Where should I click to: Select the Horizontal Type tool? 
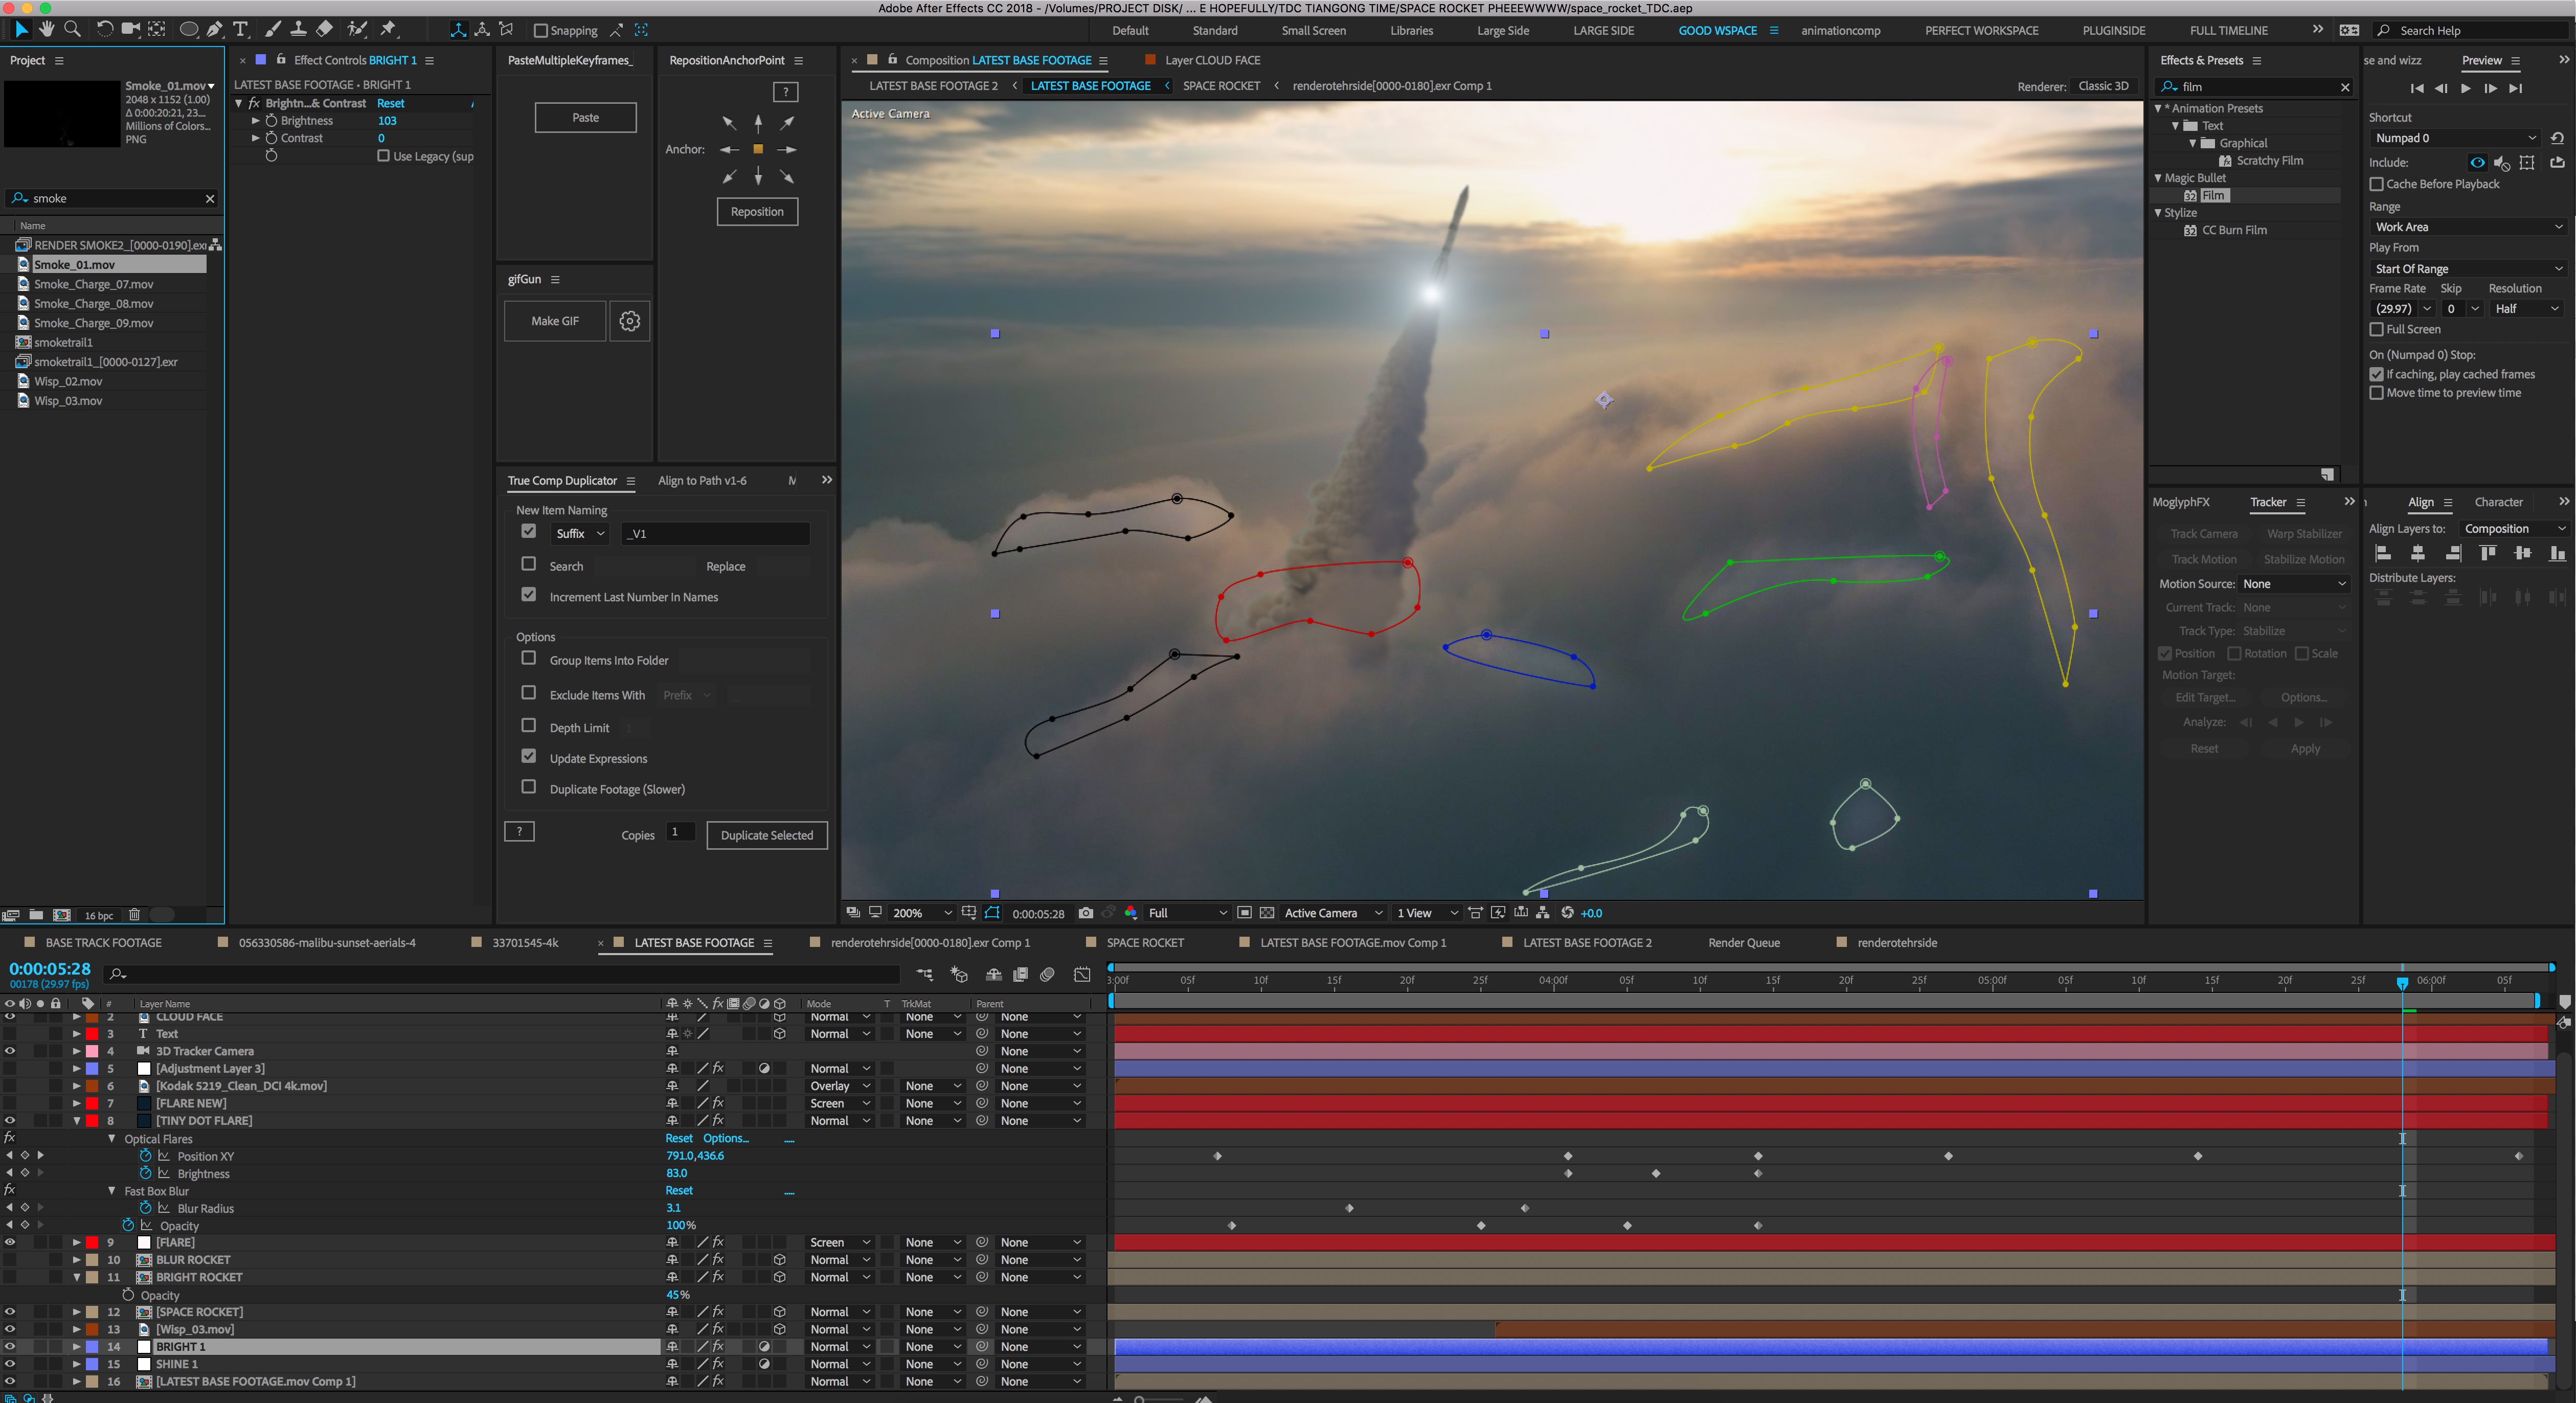click(x=240, y=30)
